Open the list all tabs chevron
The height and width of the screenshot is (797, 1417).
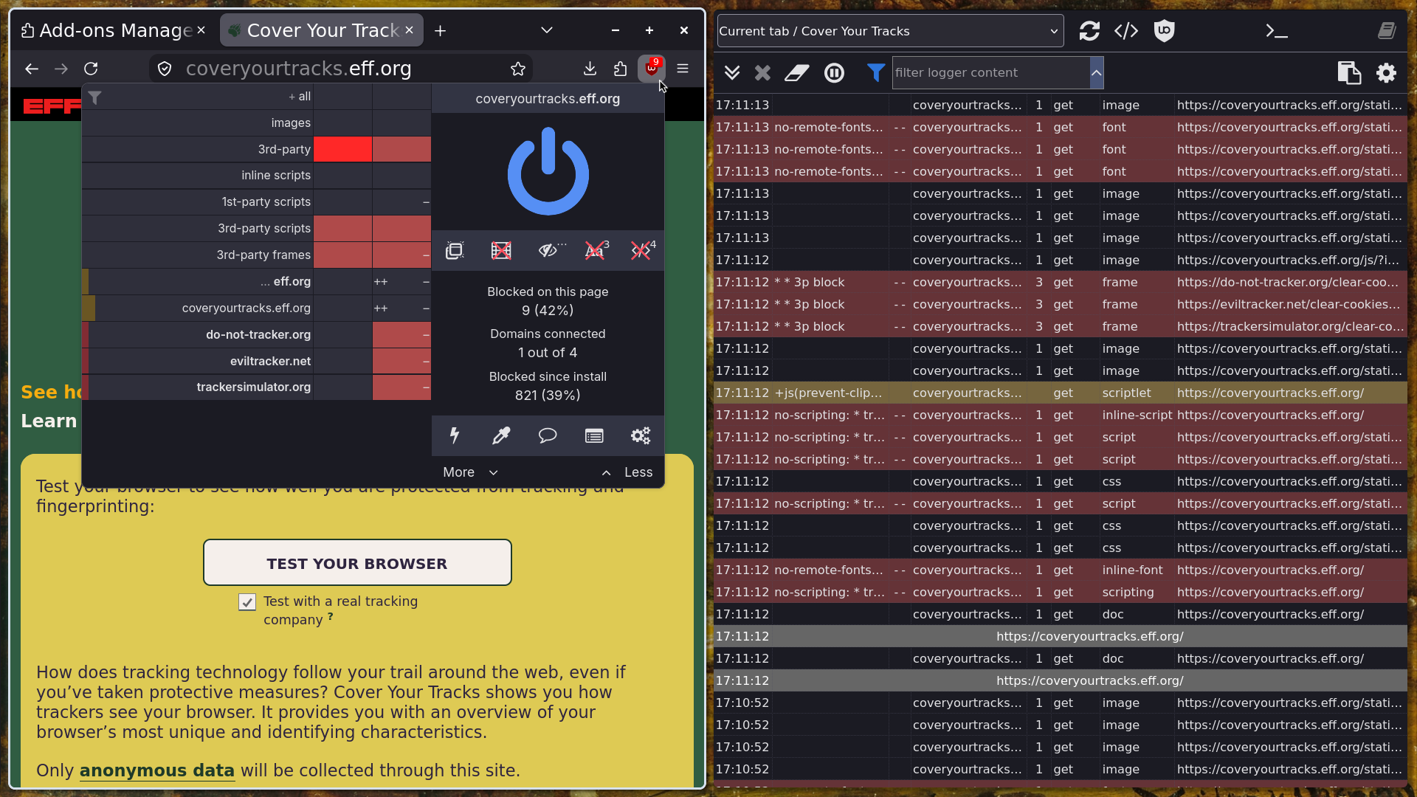pos(546,30)
